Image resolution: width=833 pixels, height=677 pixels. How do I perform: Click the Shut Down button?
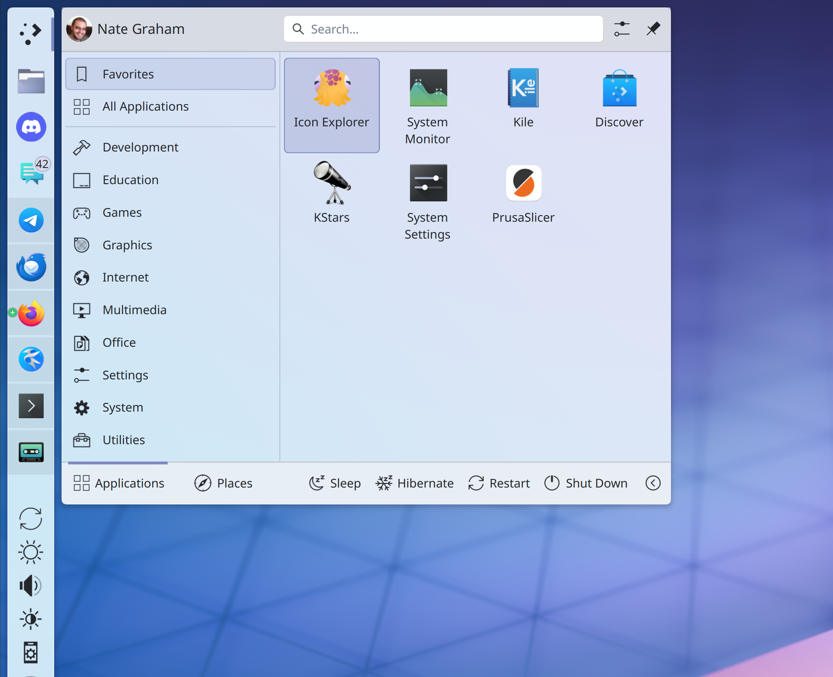pos(585,483)
